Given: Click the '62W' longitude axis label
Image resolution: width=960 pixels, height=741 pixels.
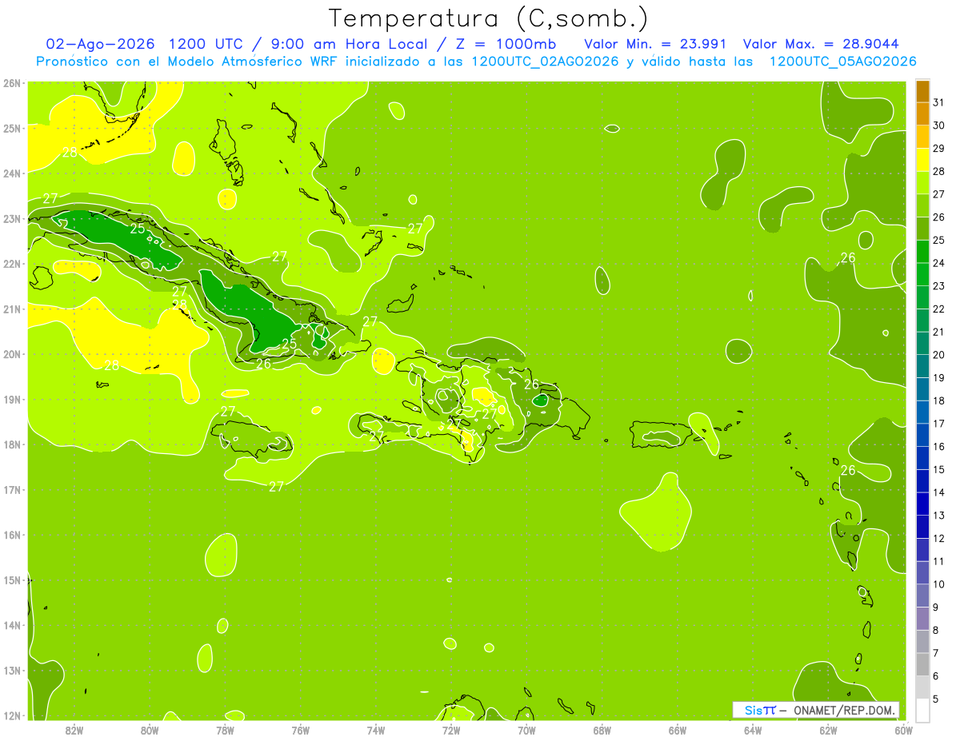Looking at the screenshot, I should 828,730.
